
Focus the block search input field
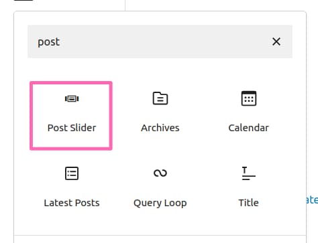160,42
